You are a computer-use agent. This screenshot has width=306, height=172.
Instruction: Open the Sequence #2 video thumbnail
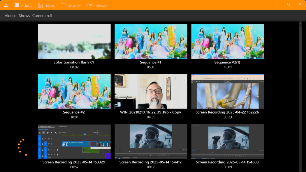[74, 91]
